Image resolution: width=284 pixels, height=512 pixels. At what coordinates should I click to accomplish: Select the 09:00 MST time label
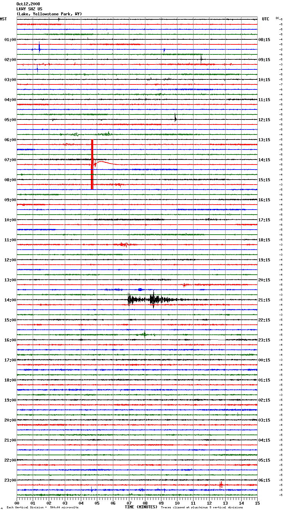[10, 200]
